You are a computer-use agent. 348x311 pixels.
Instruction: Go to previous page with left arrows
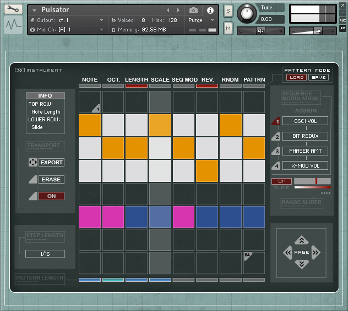[287, 253]
